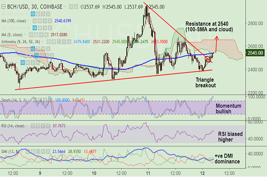The height and width of the screenshot is (178, 267).
Task: Show the hidden BB (20, close, 2) indicator
Action: click(x=37, y=56)
